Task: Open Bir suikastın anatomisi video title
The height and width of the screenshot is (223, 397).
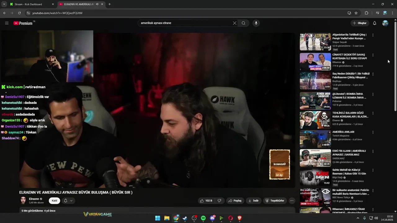Action: (x=350, y=192)
